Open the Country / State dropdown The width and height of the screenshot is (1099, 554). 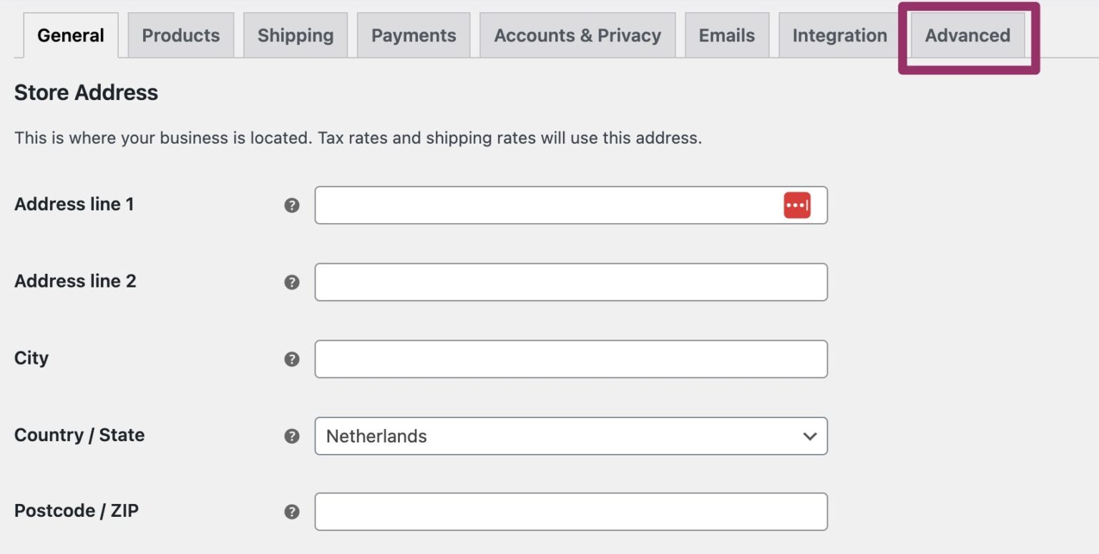(570, 436)
